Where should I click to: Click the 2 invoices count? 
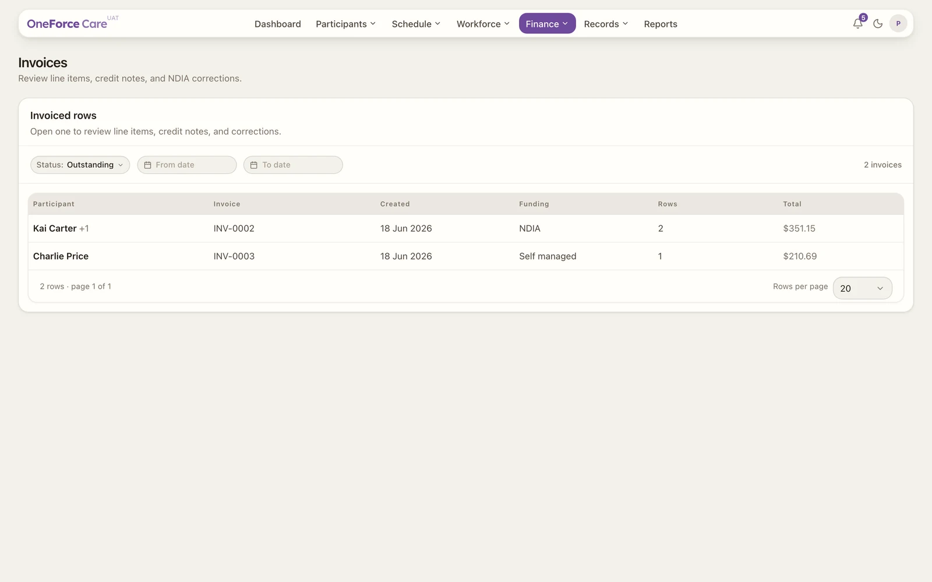(x=882, y=165)
